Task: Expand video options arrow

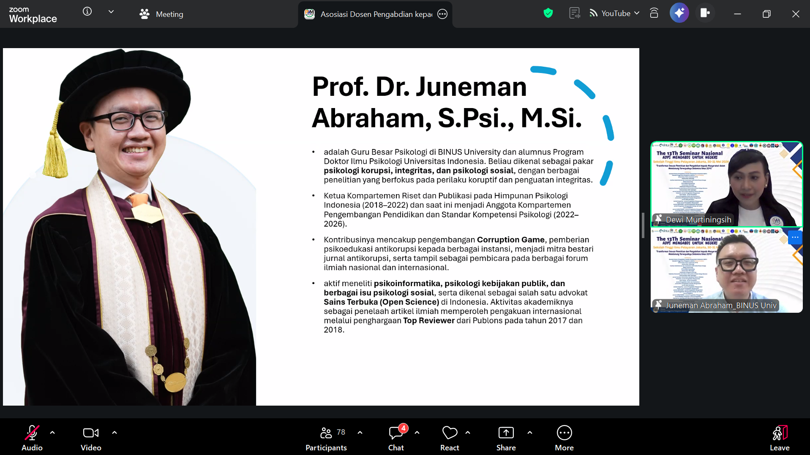Action: pyautogui.click(x=115, y=433)
